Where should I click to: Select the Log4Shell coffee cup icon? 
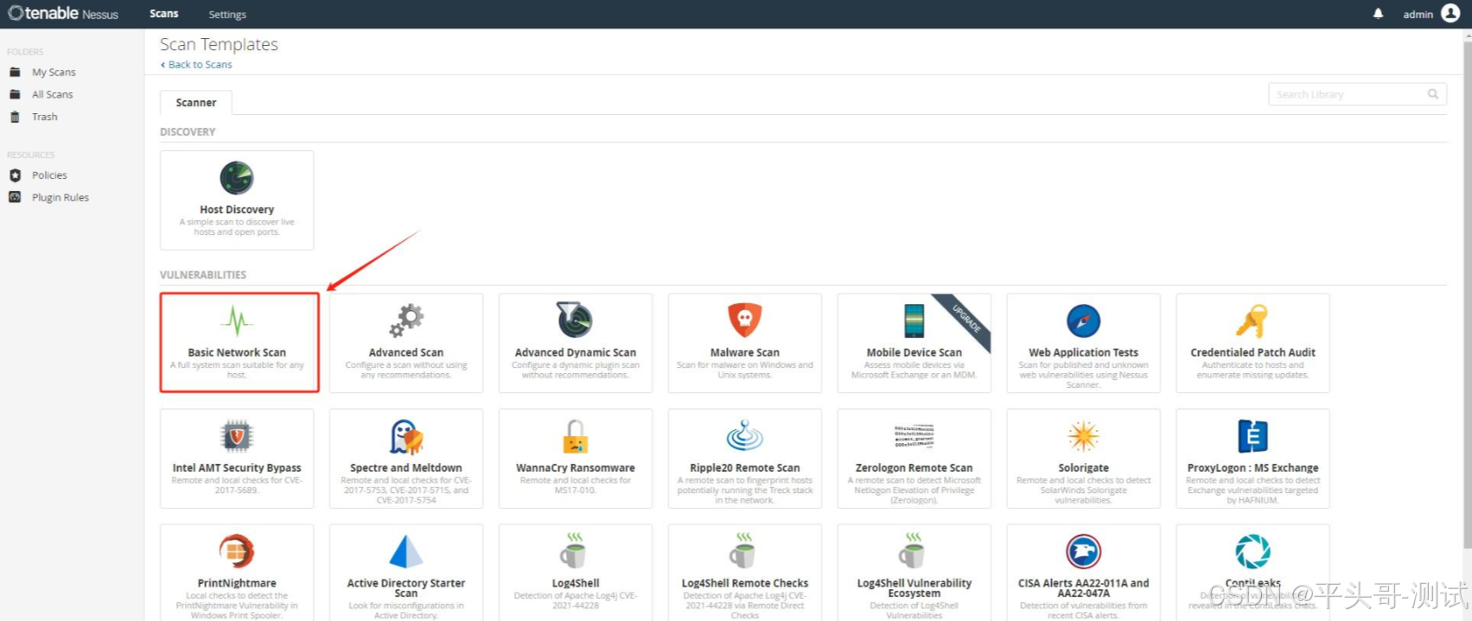click(573, 550)
